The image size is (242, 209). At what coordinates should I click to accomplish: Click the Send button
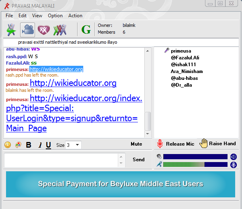[139, 160]
